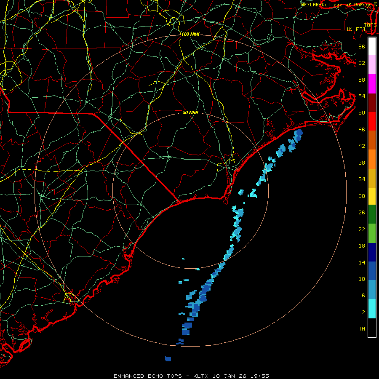Click the '58' scale label
This screenshot has width=379, height=379.
tap(362, 80)
